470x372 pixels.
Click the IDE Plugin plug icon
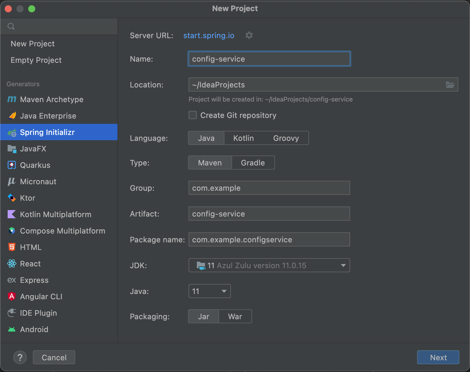[x=12, y=313]
